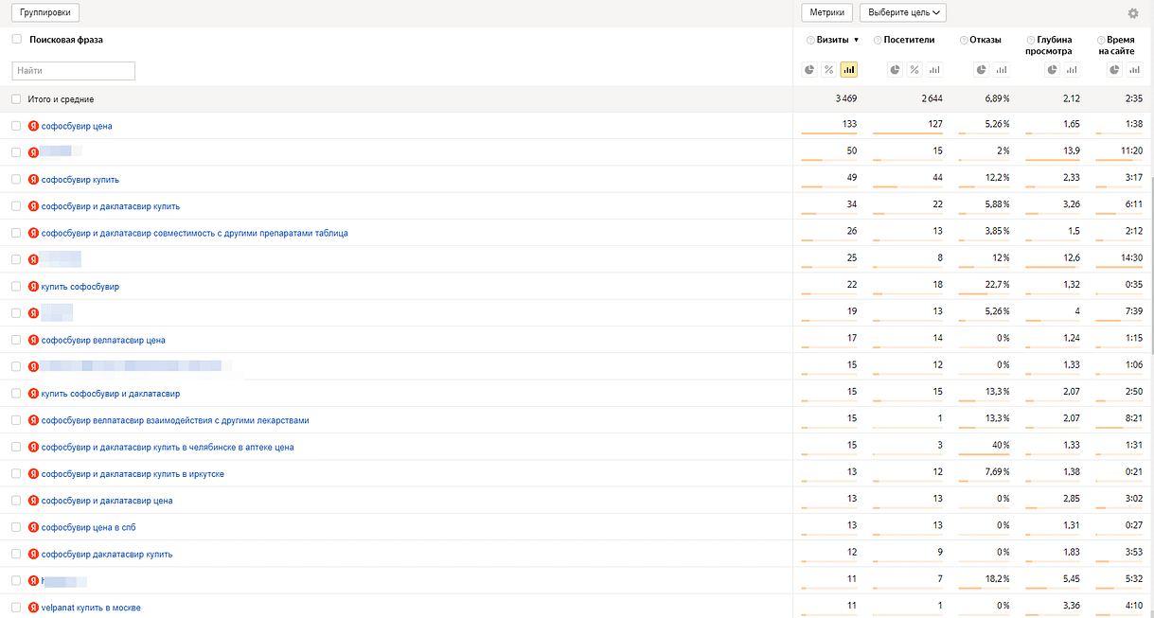Click the 'Найти' search field
Screen dimensions: 1154x618
(73, 70)
